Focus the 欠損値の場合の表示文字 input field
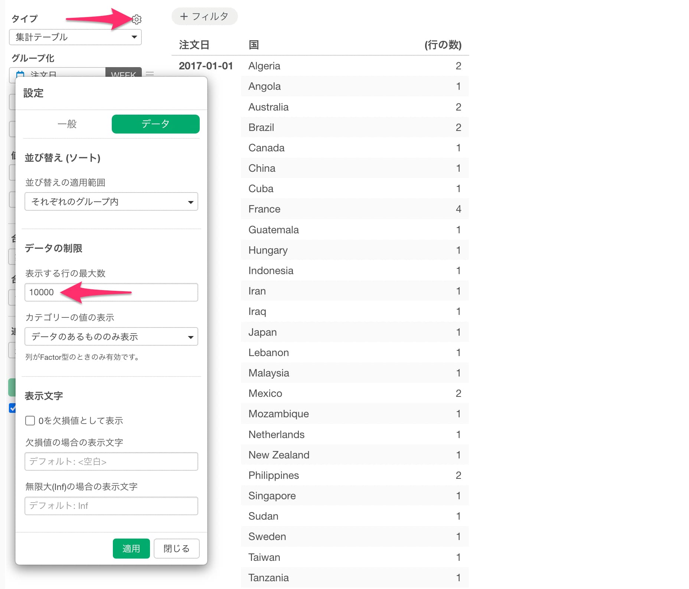 pos(111,461)
